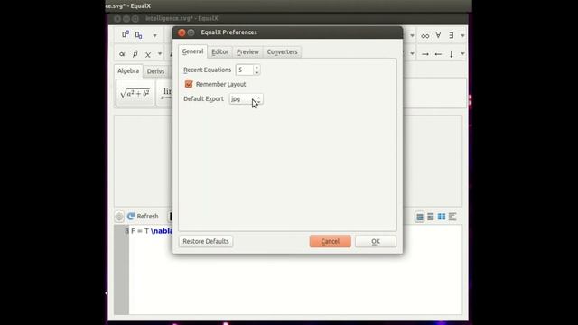Insert the left arrow symbol
578x325 pixels.
click(x=438, y=54)
